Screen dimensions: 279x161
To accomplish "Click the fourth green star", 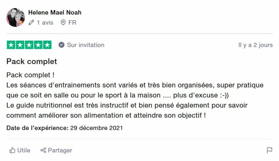I will (x=38, y=45).
